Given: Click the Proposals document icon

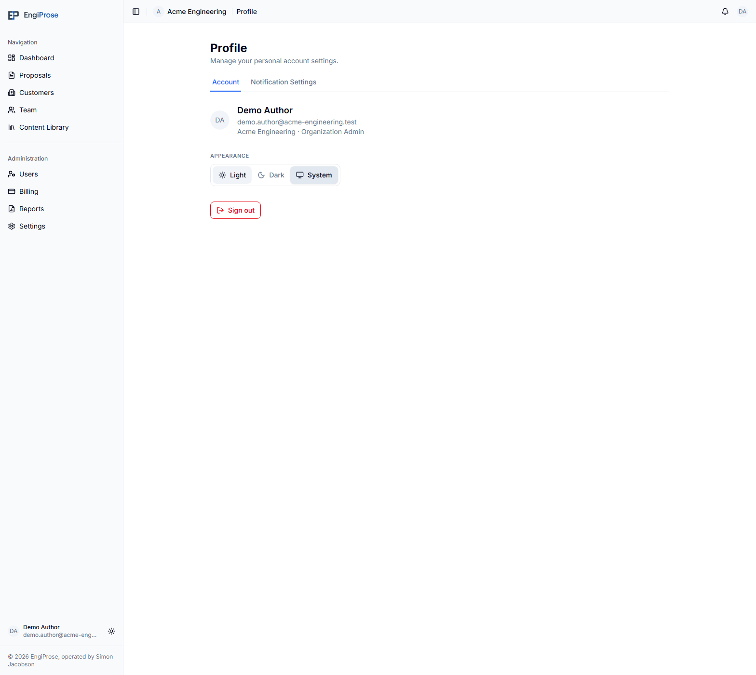Looking at the screenshot, I should (x=12, y=75).
